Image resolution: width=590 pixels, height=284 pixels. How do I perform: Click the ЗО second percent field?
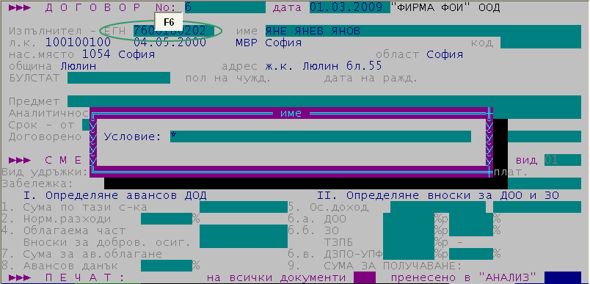point(470,230)
